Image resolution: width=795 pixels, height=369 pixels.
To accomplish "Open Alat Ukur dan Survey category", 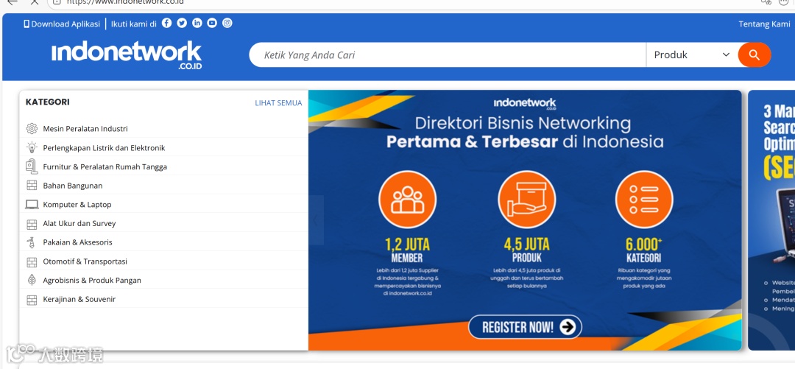I will (79, 223).
